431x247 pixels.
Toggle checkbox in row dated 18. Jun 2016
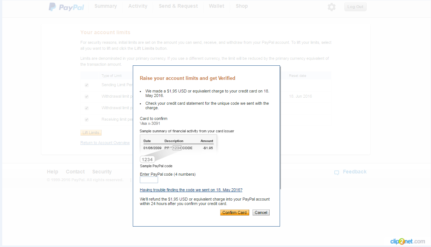coord(87,97)
